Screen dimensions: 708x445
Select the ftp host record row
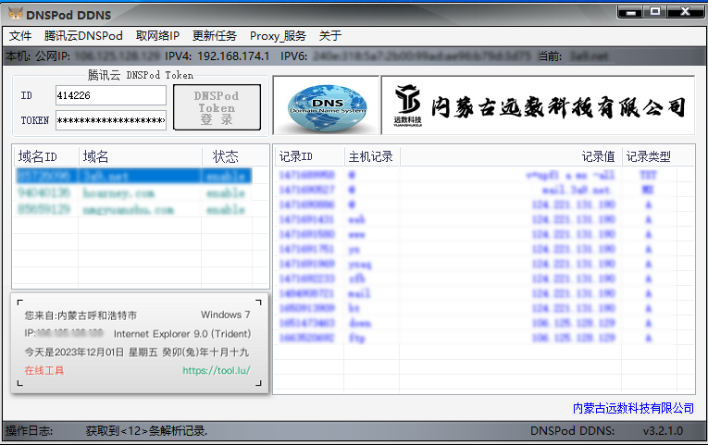(x=476, y=338)
